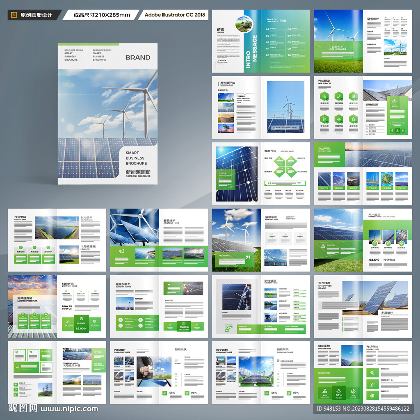Click the document icon above 85.000+ on 科技环保
Viewport: 420px width, 420px height.
pos(81,319)
